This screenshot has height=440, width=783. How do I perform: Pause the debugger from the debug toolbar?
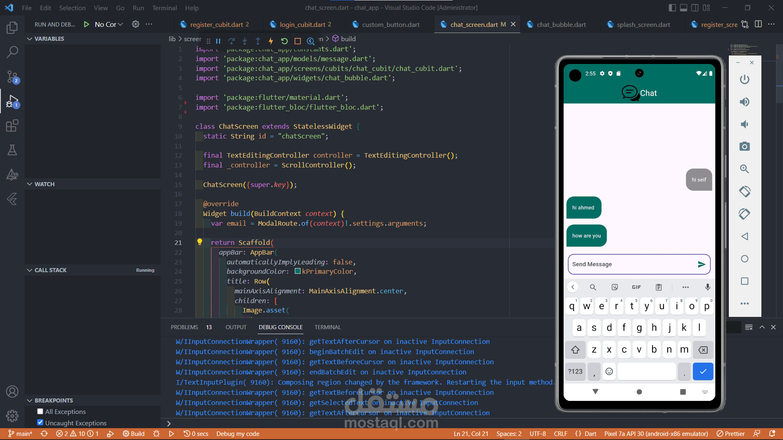(x=218, y=41)
